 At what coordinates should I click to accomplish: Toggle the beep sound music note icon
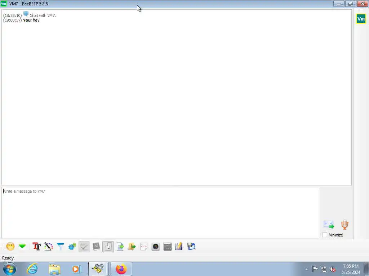(108, 247)
